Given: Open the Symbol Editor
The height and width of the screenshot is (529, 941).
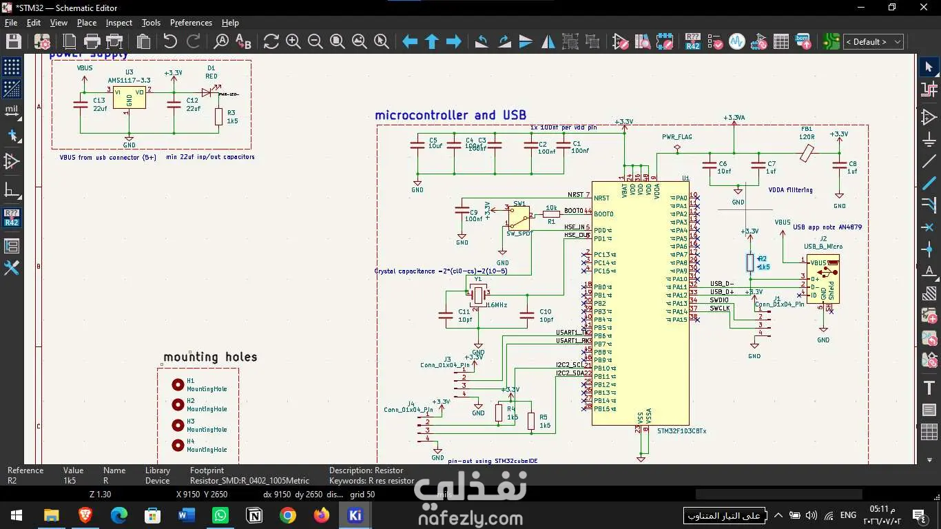Looking at the screenshot, I should 621,41.
